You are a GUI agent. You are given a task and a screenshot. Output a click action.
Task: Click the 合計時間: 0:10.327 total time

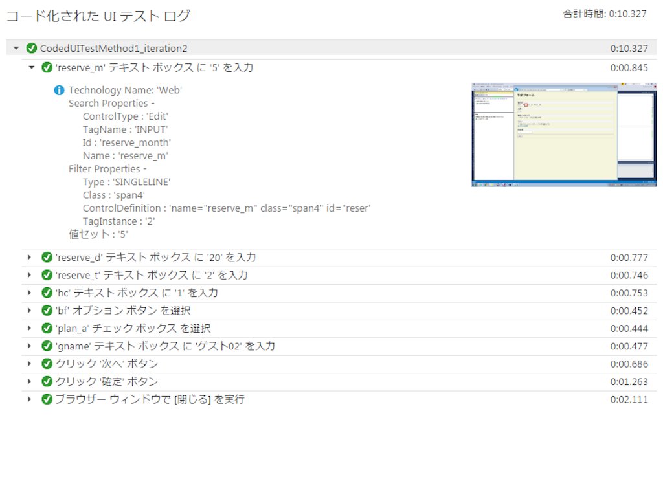pos(605,14)
